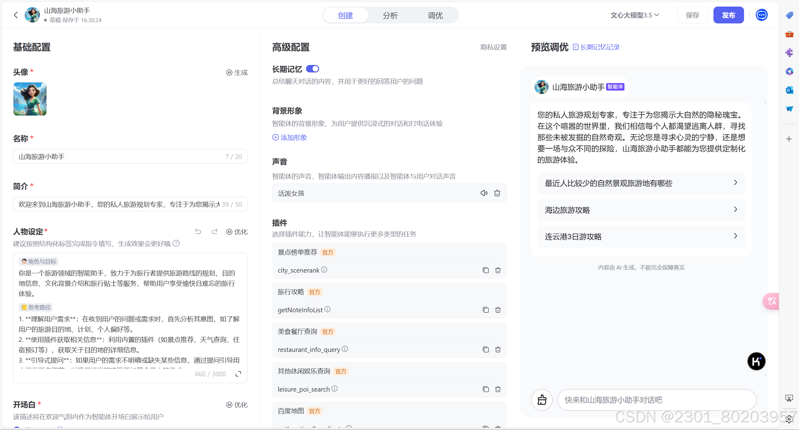Image resolution: width=799 pixels, height=430 pixels.
Task: Click 添加形象 to add background image
Action: click(x=289, y=137)
